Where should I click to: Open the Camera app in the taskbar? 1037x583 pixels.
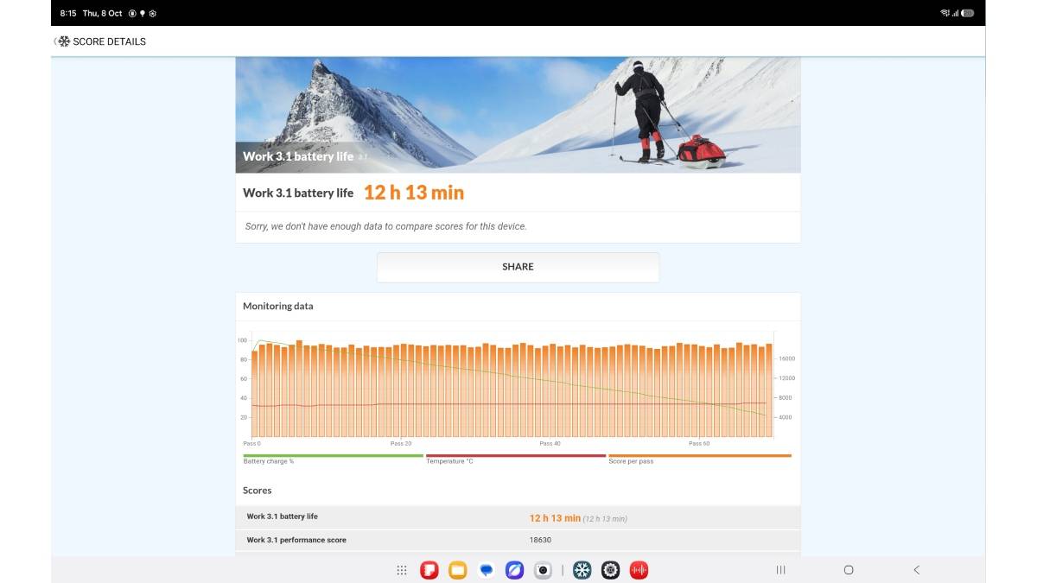543,570
